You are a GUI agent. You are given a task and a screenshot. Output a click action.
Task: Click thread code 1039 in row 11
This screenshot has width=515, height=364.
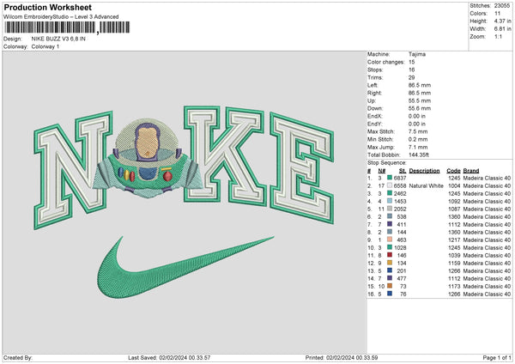(454, 255)
